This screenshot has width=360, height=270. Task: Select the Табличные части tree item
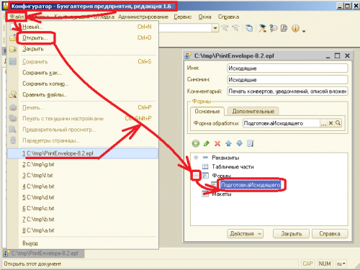[233, 167]
